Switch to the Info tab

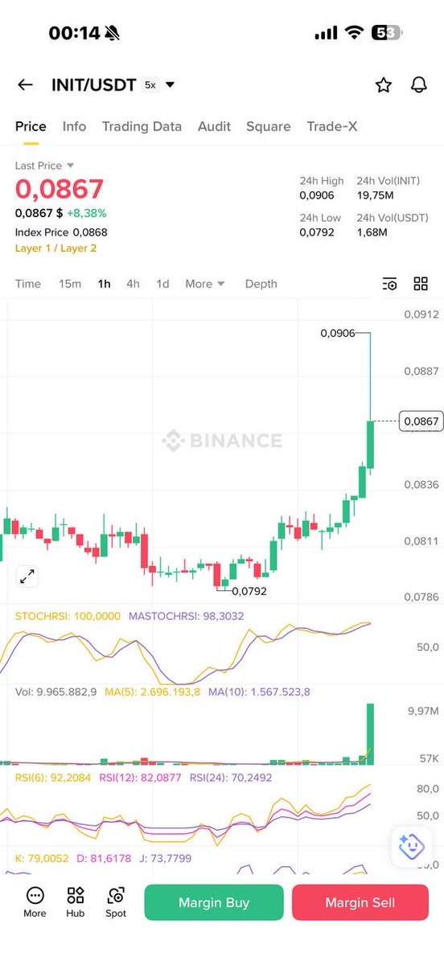click(74, 126)
